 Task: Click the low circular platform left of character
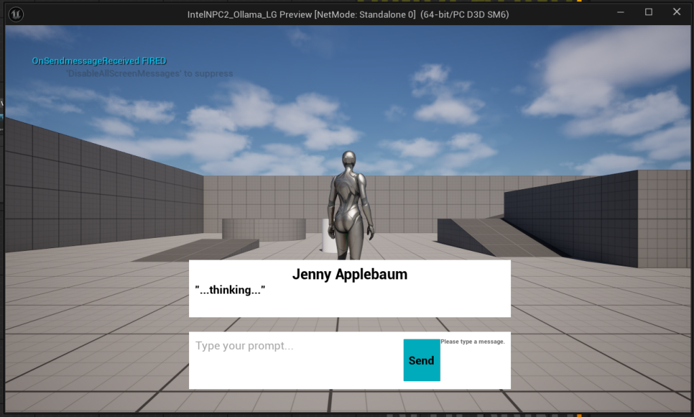[x=263, y=229]
